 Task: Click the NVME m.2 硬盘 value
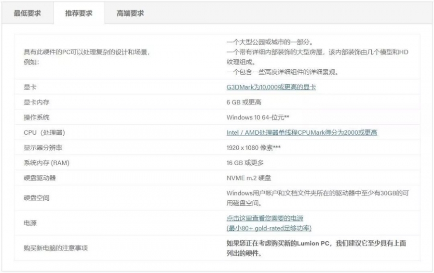tap(248, 178)
